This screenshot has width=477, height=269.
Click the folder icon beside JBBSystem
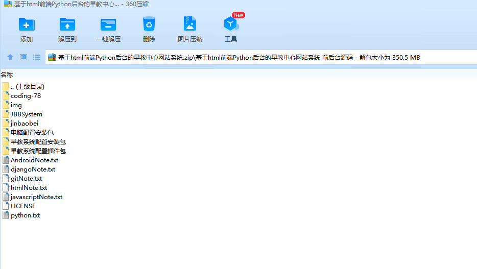pos(6,114)
